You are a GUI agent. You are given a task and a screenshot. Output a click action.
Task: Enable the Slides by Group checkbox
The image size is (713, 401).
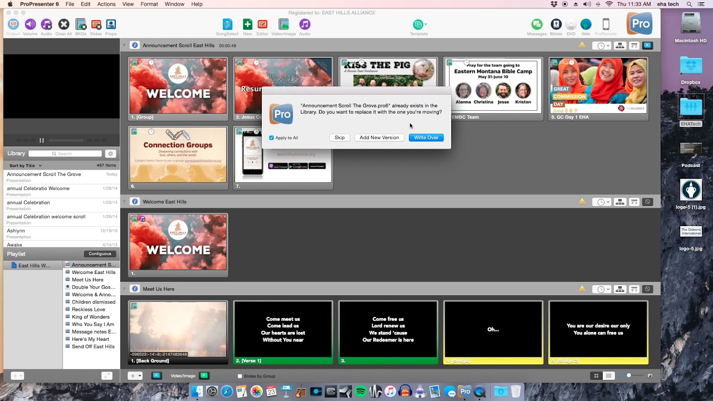[240, 376]
